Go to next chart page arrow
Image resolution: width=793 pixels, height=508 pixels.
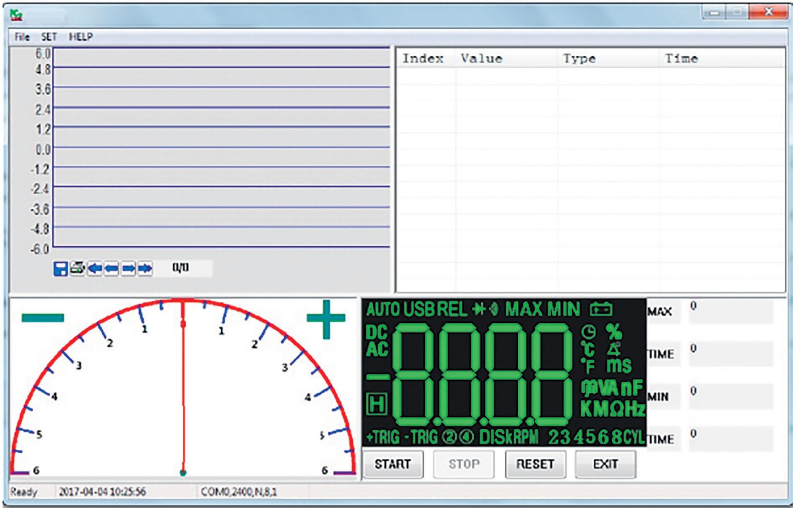tap(128, 268)
